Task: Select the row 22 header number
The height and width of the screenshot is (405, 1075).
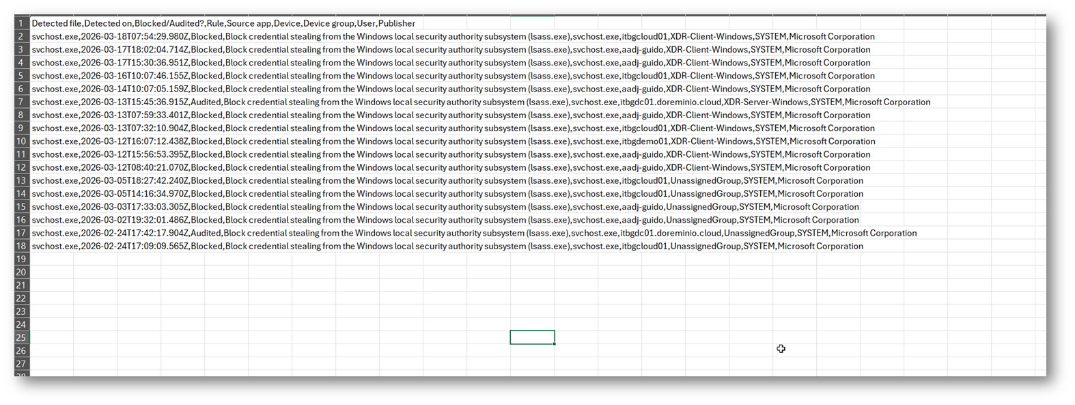Action: click(x=21, y=298)
